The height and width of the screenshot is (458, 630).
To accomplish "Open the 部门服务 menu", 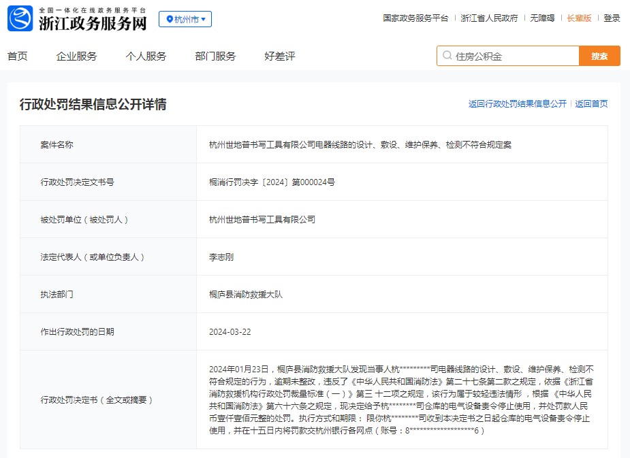I will tap(215, 56).
